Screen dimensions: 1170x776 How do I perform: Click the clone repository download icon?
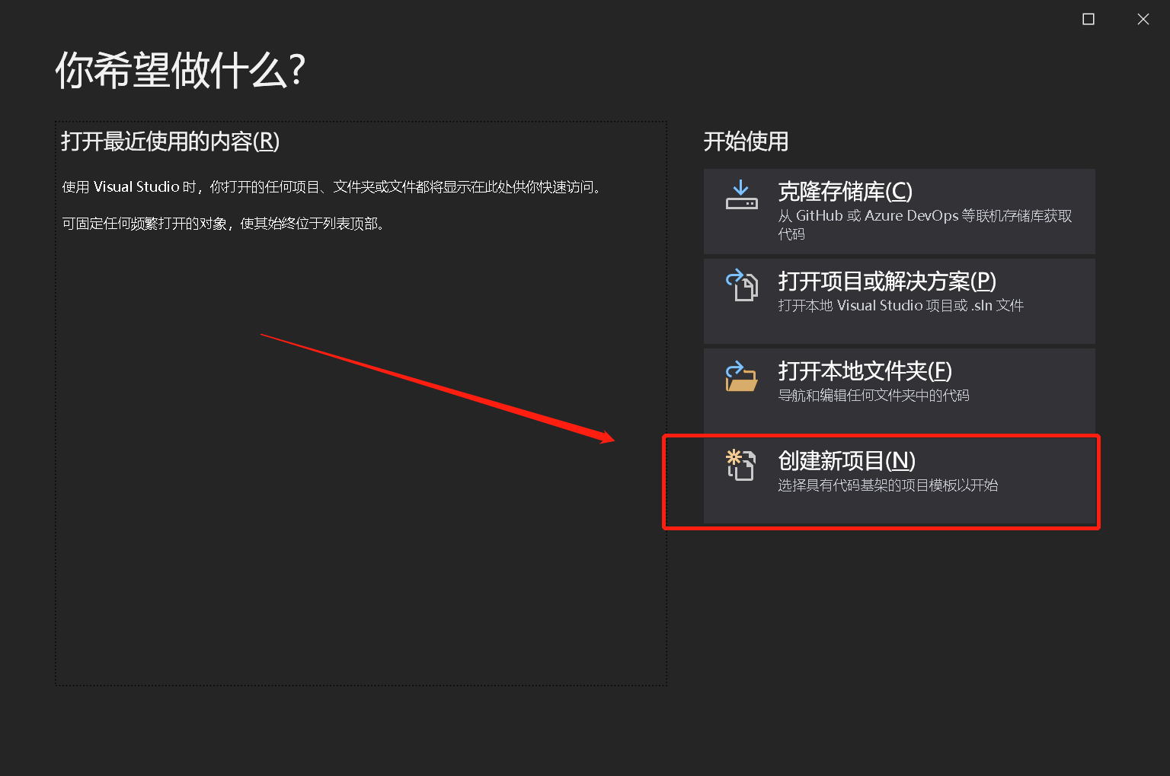741,196
